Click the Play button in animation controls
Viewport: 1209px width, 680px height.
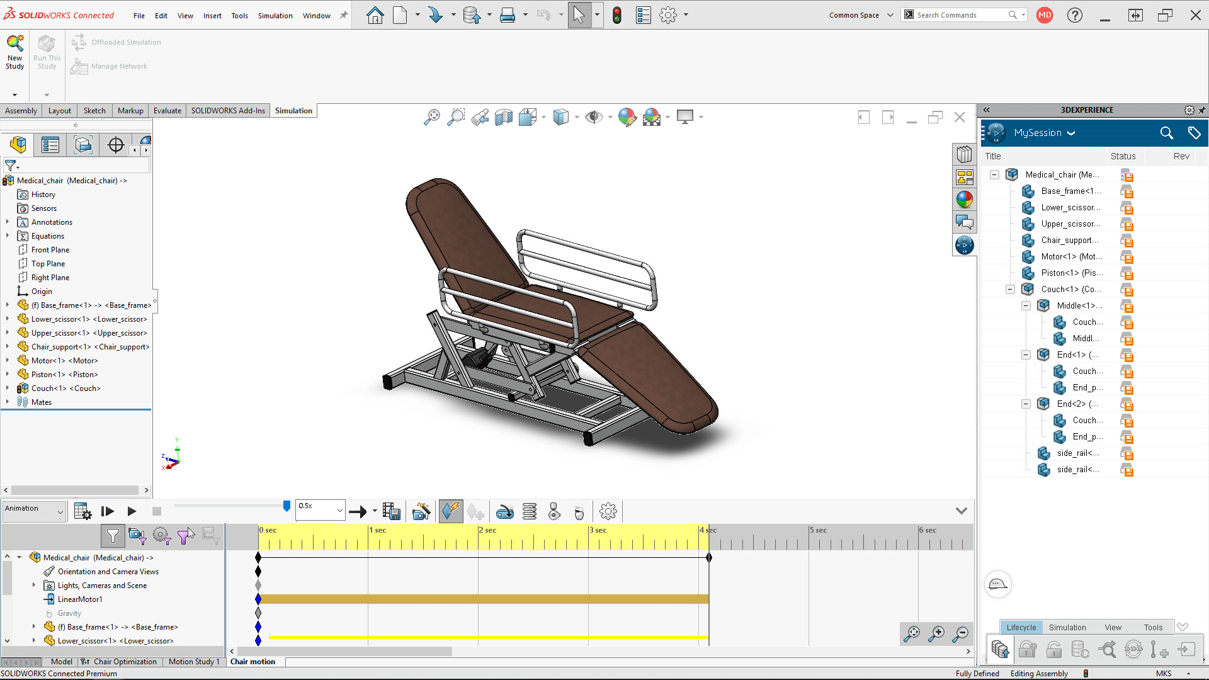(x=130, y=511)
